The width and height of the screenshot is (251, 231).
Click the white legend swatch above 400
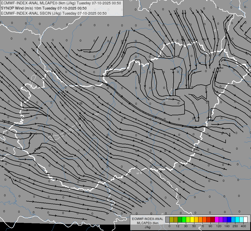[245, 219]
